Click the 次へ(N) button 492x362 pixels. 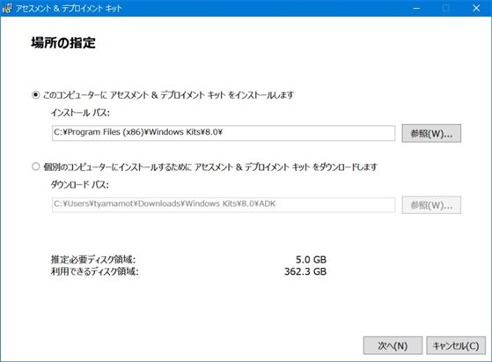(393, 345)
